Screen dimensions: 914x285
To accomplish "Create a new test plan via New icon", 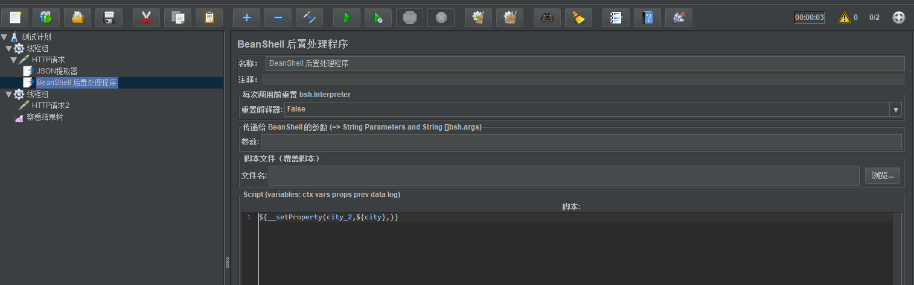I will click(x=14, y=17).
